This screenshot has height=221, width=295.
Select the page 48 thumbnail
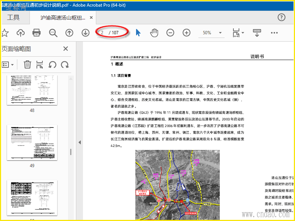click(32, 90)
